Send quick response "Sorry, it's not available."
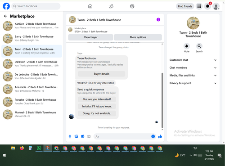 click(97, 113)
